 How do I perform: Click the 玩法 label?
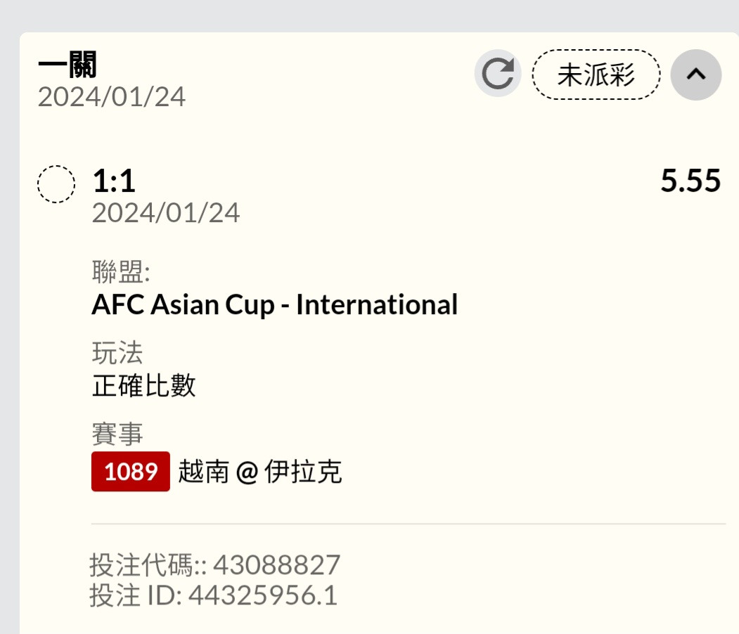[117, 353]
